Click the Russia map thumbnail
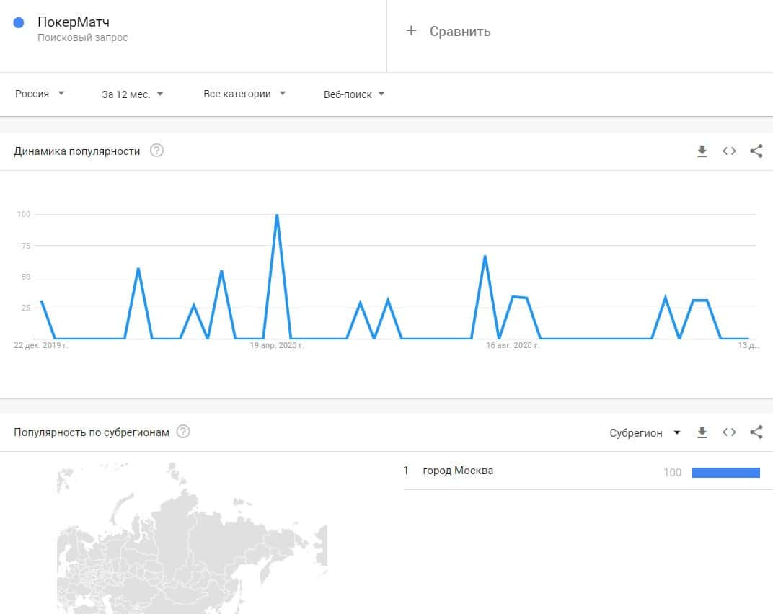 coord(193,538)
